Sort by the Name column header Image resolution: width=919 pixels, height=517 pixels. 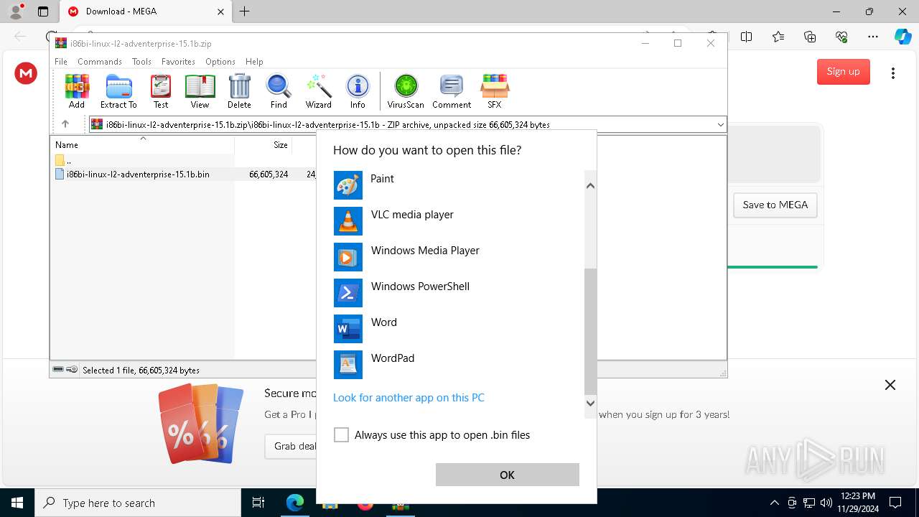pyautogui.click(x=142, y=144)
